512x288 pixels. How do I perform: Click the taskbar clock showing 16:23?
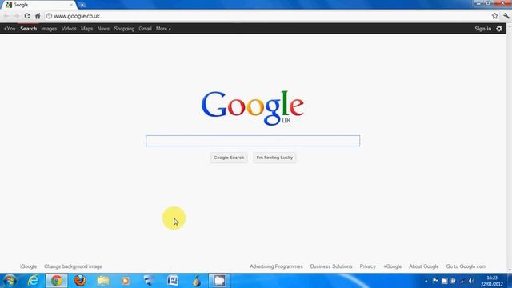coord(492,281)
